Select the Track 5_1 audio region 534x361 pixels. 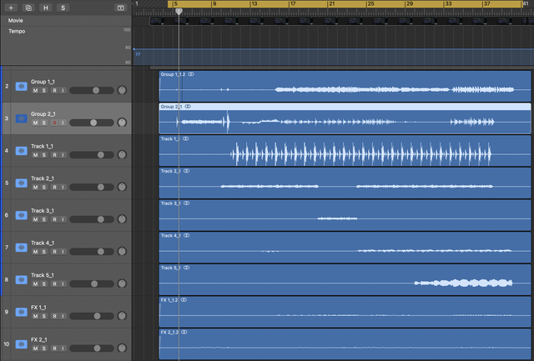[345, 279]
